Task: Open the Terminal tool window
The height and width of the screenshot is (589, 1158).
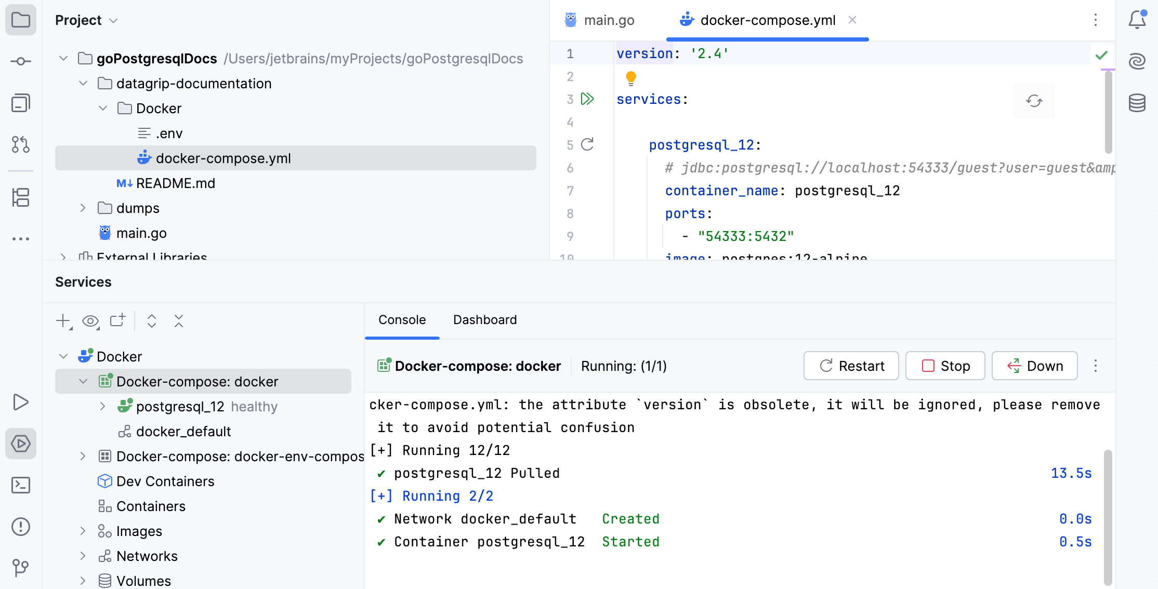Action: (21, 485)
